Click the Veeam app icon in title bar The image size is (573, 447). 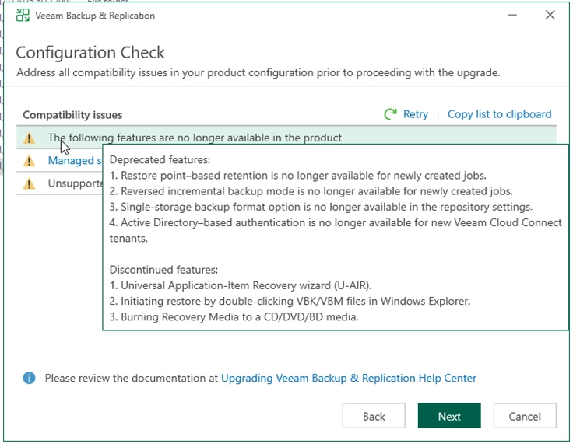click(23, 16)
